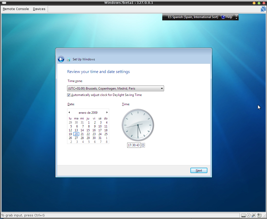Click the network adapter status bar icon
Image resolution: width=267 pixels, height=219 pixels.
[254, 215]
